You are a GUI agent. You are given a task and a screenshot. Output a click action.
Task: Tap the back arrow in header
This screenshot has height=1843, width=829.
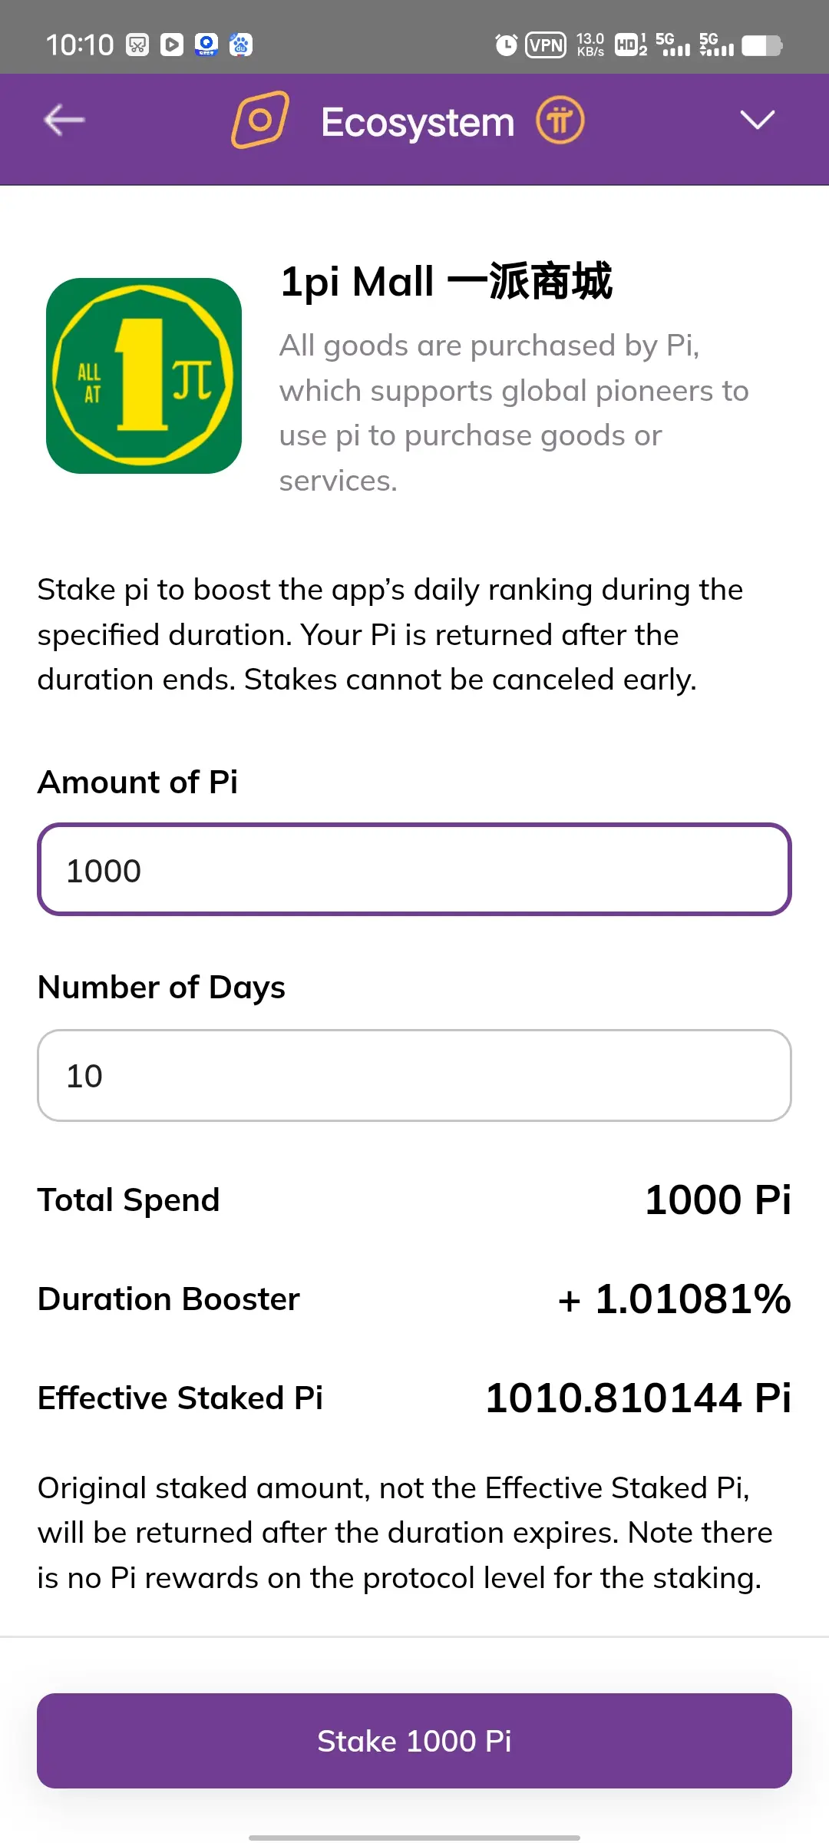click(x=64, y=121)
